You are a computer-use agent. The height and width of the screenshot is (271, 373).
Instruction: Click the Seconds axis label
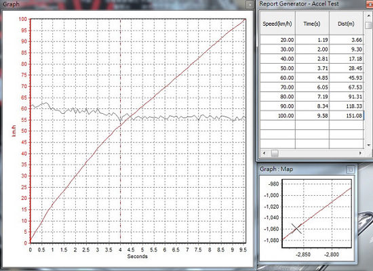(x=137, y=257)
